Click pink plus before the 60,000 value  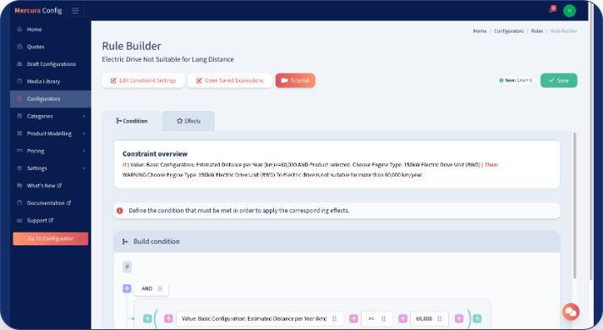[403, 318]
